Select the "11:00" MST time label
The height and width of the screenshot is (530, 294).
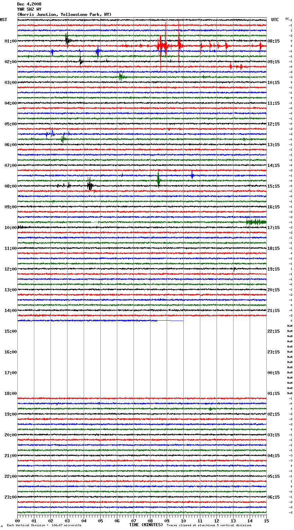(11, 248)
